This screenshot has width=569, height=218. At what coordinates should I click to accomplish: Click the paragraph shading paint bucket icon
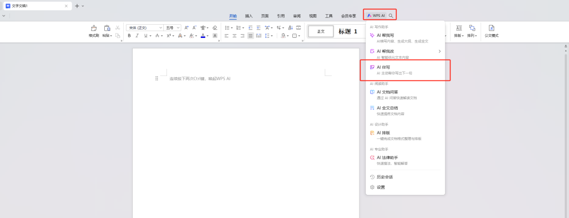click(x=283, y=35)
